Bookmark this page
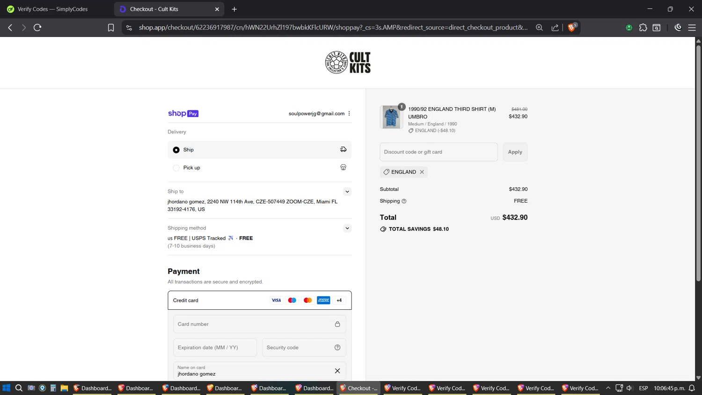 (x=111, y=28)
